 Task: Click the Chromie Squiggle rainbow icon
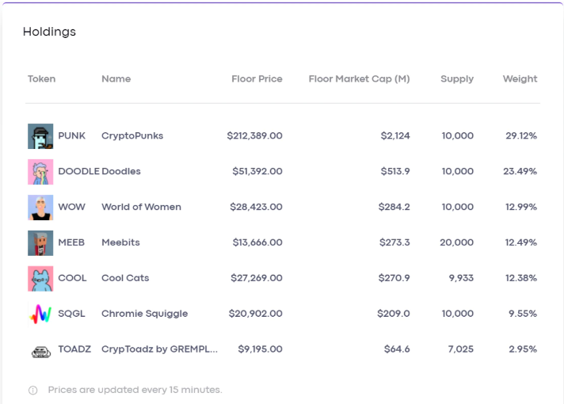[40, 314]
